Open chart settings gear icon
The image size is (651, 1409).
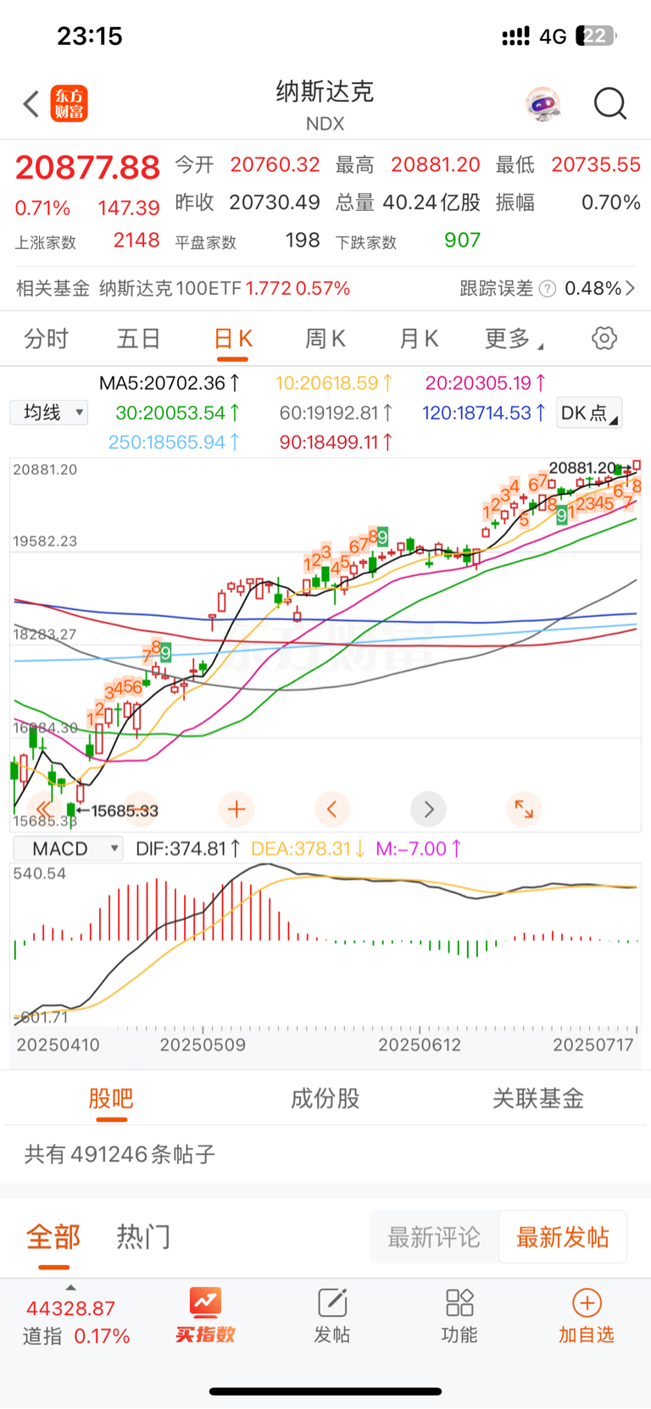(604, 338)
